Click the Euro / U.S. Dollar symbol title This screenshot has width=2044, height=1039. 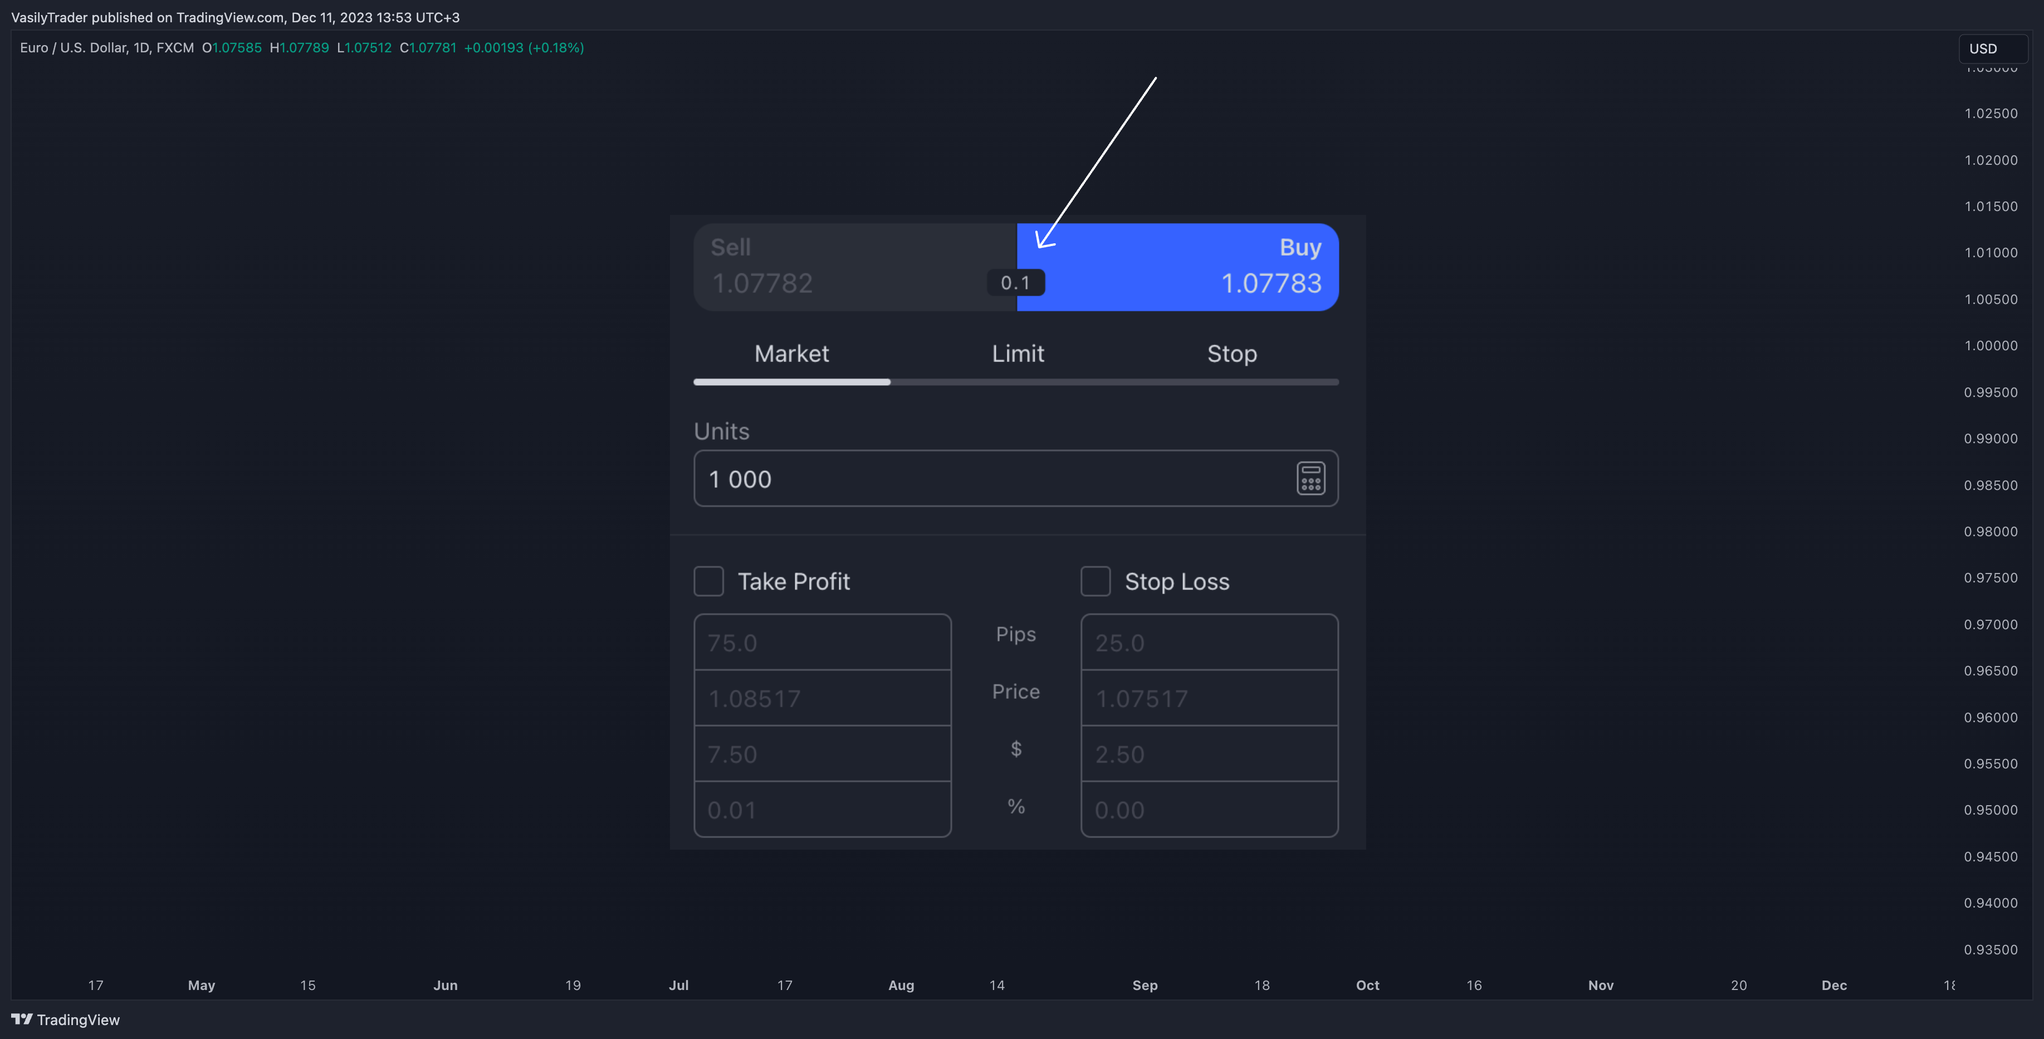73,47
